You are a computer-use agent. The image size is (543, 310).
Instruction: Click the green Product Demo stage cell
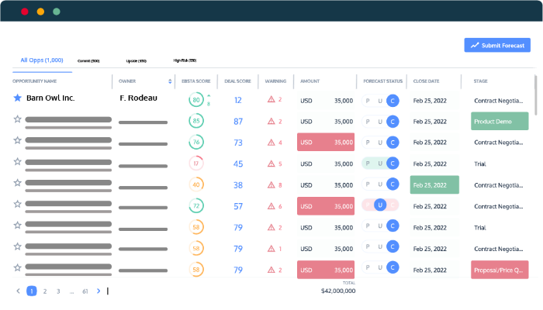500,121
